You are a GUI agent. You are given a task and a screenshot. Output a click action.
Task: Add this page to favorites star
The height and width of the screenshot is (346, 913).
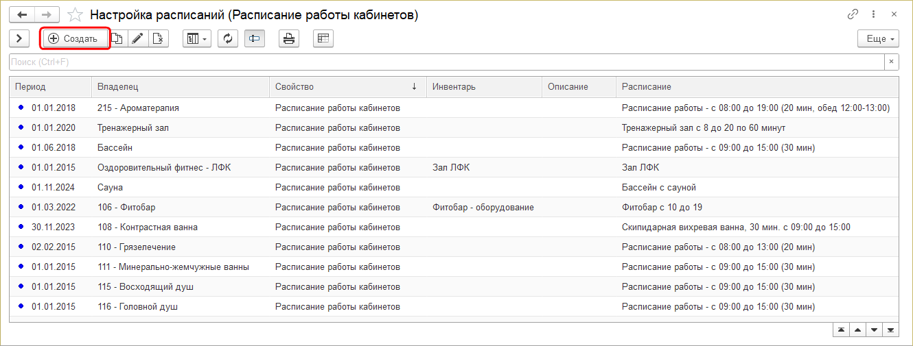76,14
